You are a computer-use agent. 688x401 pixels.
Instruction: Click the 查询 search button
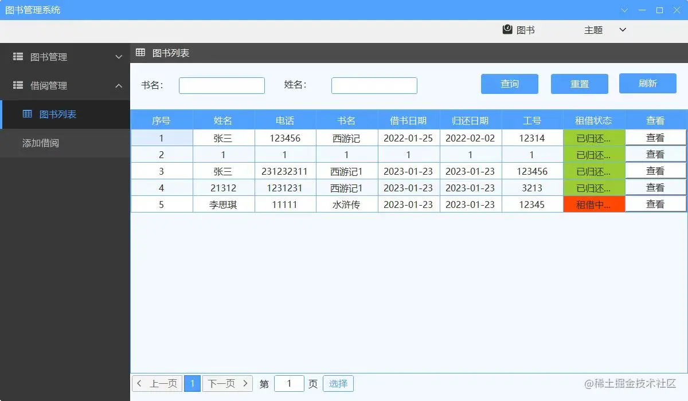(x=509, y=84)
